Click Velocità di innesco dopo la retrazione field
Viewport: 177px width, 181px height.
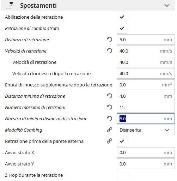point(146,73)
